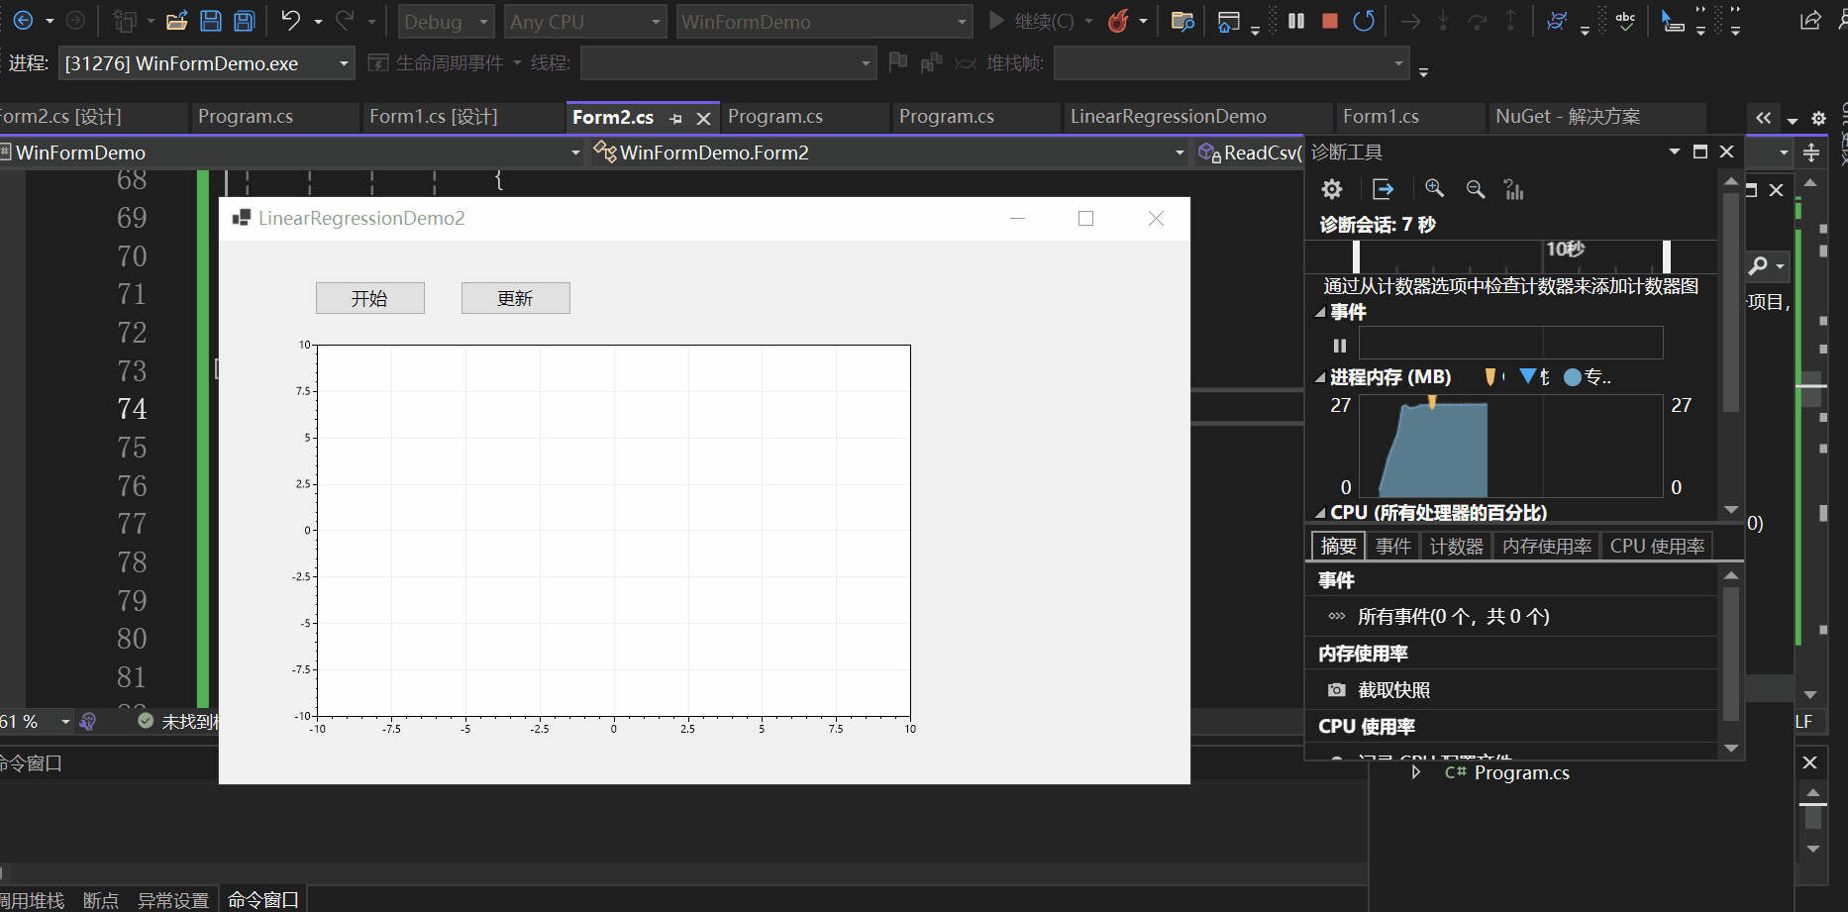Toggle the pin on the Form2.cs tab

(676, 119)
